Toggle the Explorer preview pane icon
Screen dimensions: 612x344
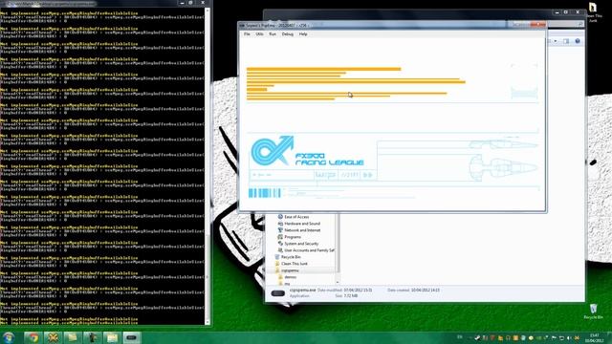tap(566, 41)
